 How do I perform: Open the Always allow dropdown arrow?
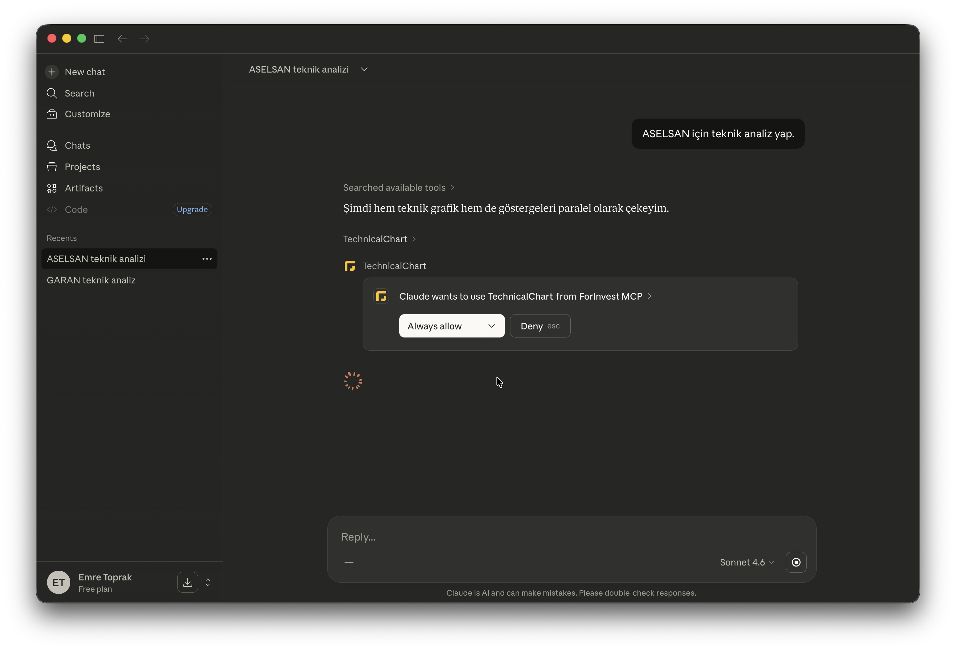492,326
